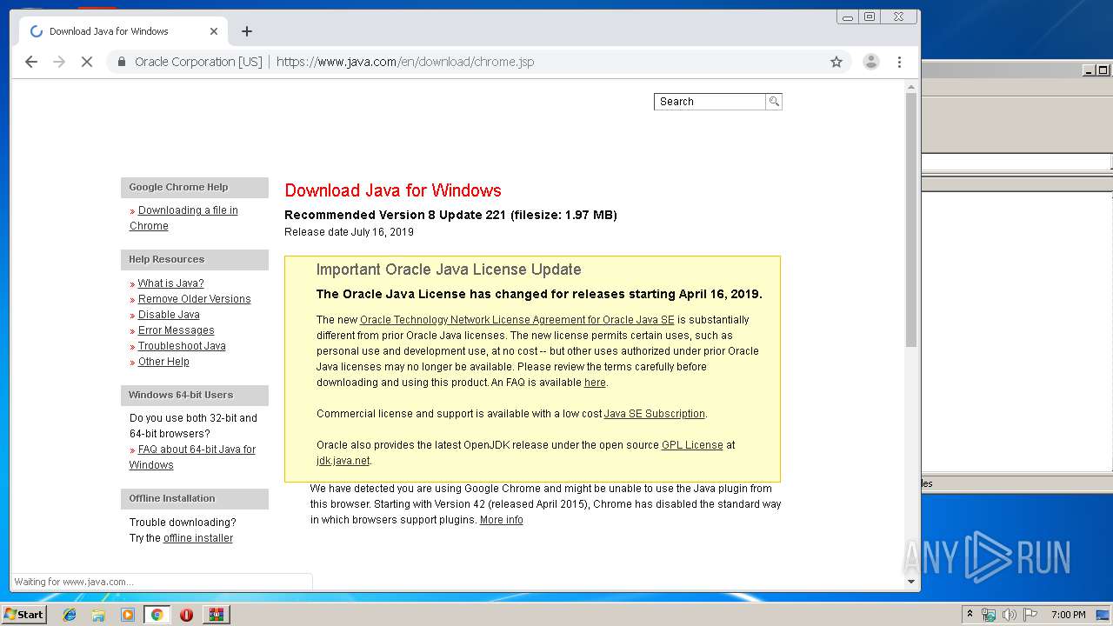Open the Opera browser taskbar icon
Image resolution: width=1113 pixels, height=626 pixels.
pyautogui.click(x=186, y=615)
